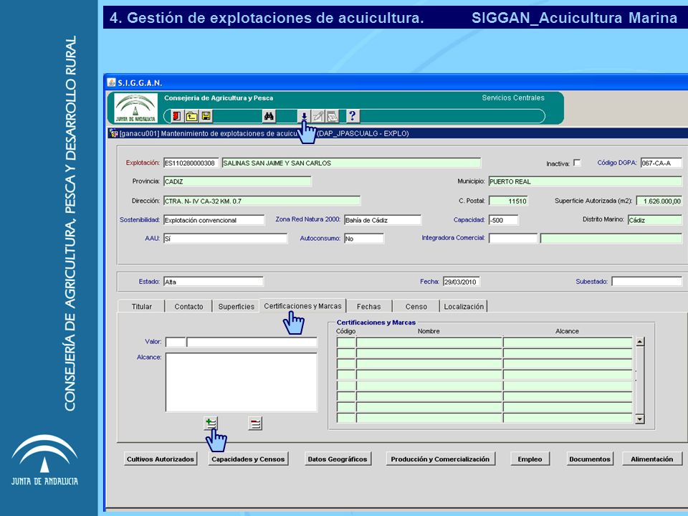Select the Dirección address field
Image resolution: width=688 pixels, height=516 pixels.
tap(262, 201)
